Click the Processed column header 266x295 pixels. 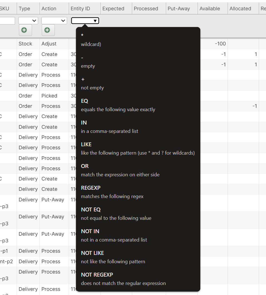tap(146, 9)
